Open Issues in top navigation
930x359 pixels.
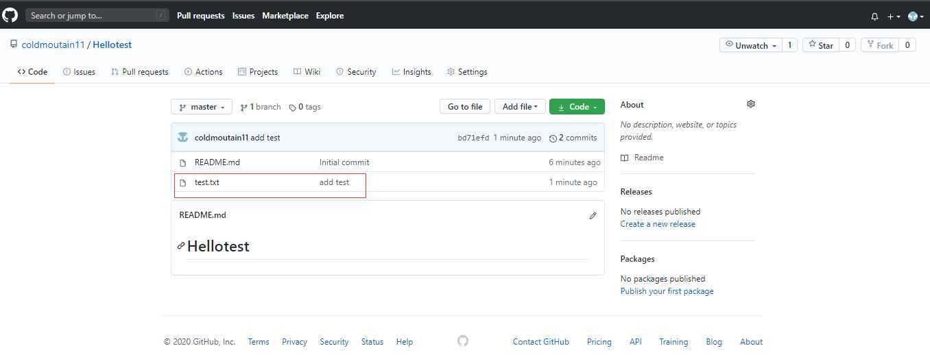243,15
